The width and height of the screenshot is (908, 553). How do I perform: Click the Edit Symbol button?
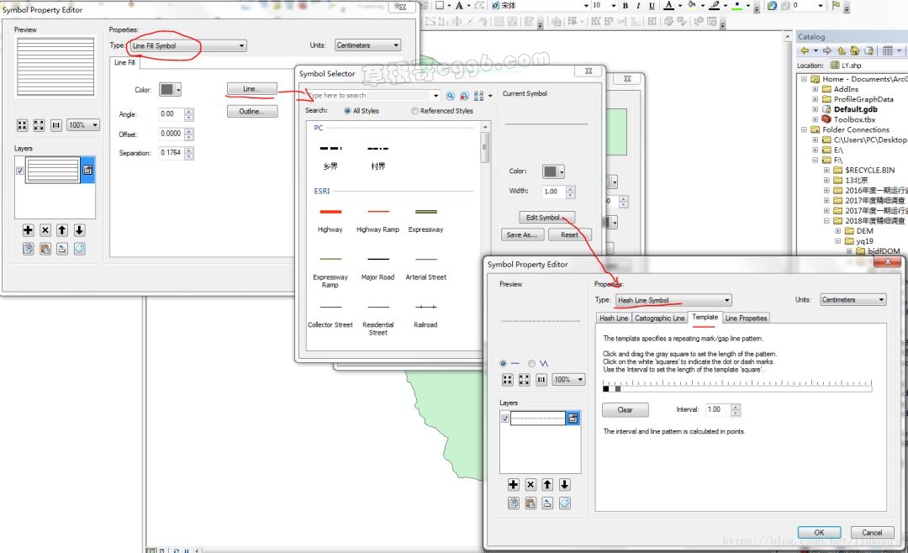[x=546, y=218]
